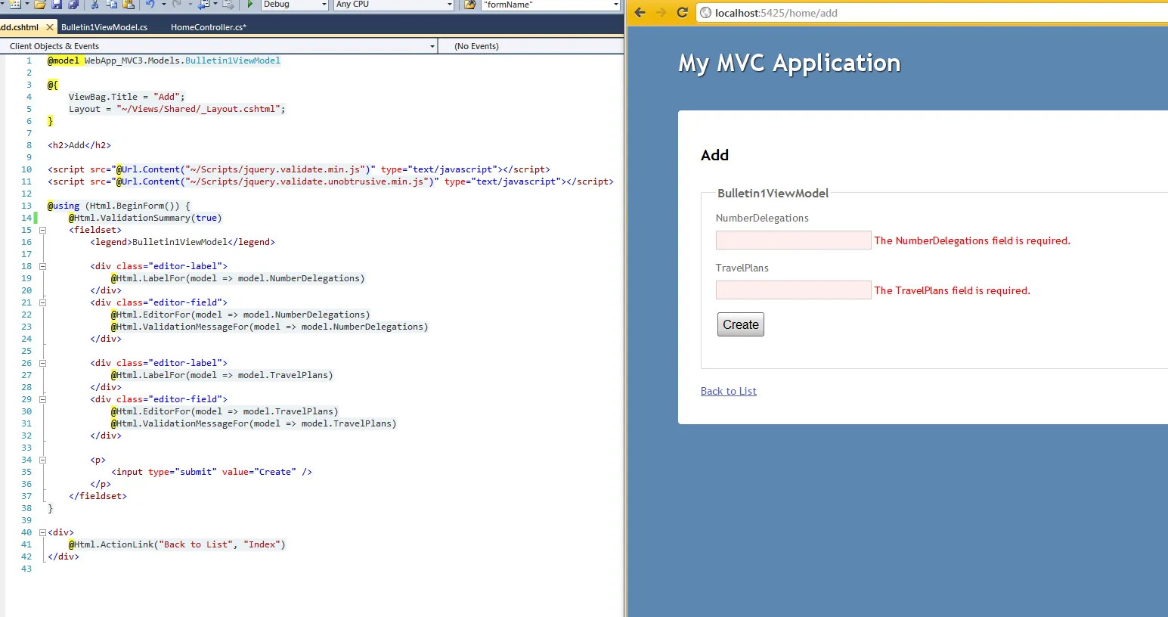Click the <legend> code on line 16
Image resolution: width=1168 pixels, height=617 pixels.
tap(182, 242)
